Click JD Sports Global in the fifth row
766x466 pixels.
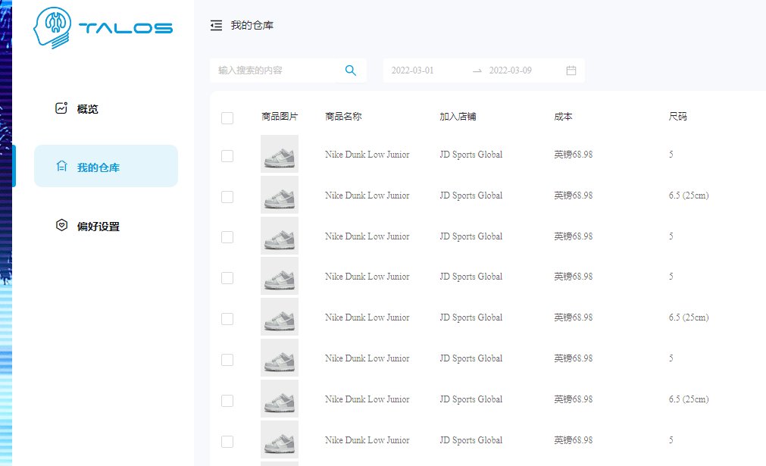471,317
